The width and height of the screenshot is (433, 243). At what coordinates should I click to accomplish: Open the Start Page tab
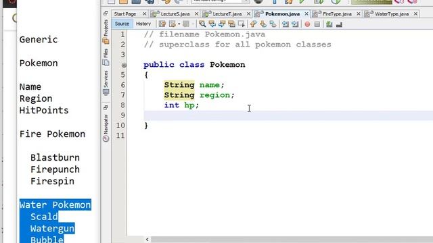pos(125,13)
